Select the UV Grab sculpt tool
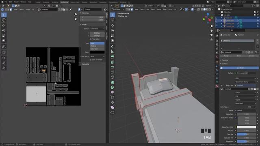Image resolution: width=260 pixels, height=146 pixels. [4, 58]
